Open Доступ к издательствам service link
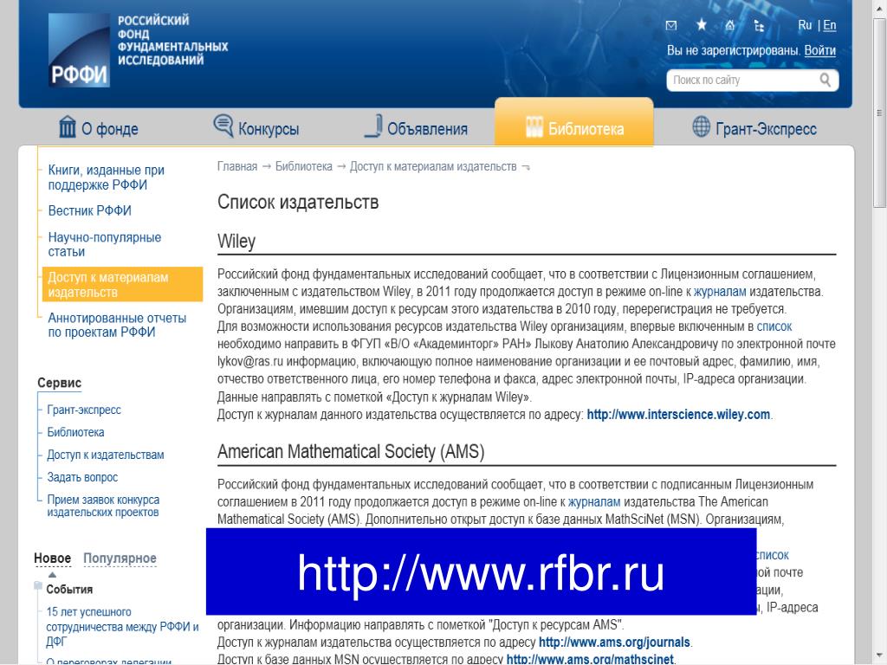The width and height of the screenshot is (887, 665). point(105,455)
